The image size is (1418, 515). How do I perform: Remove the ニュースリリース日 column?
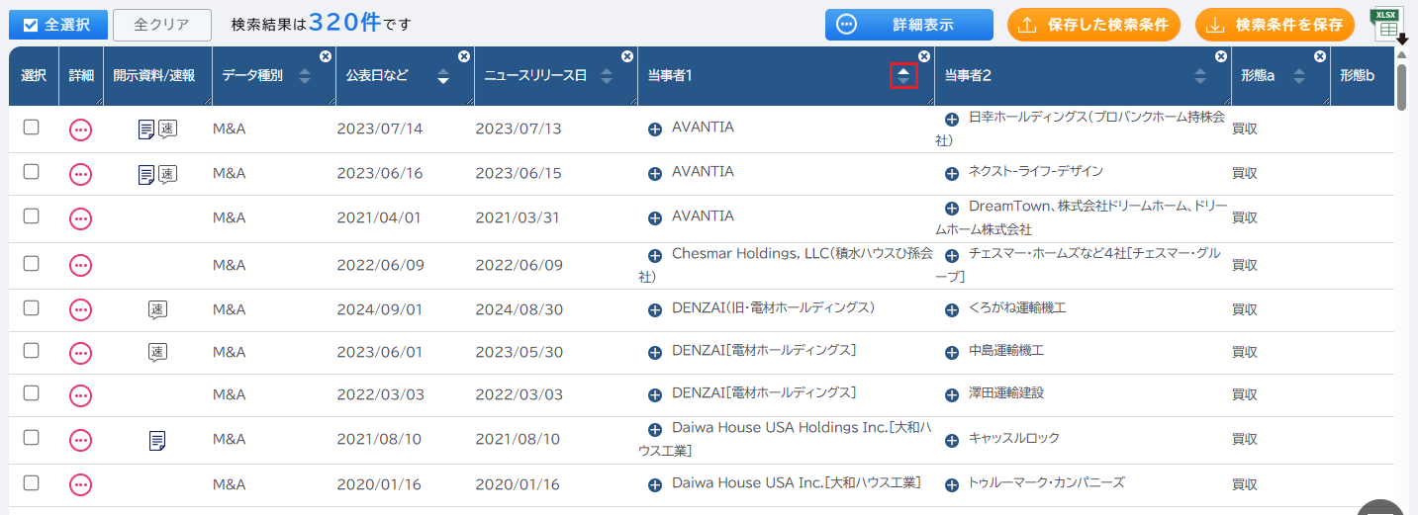(627, 56)
